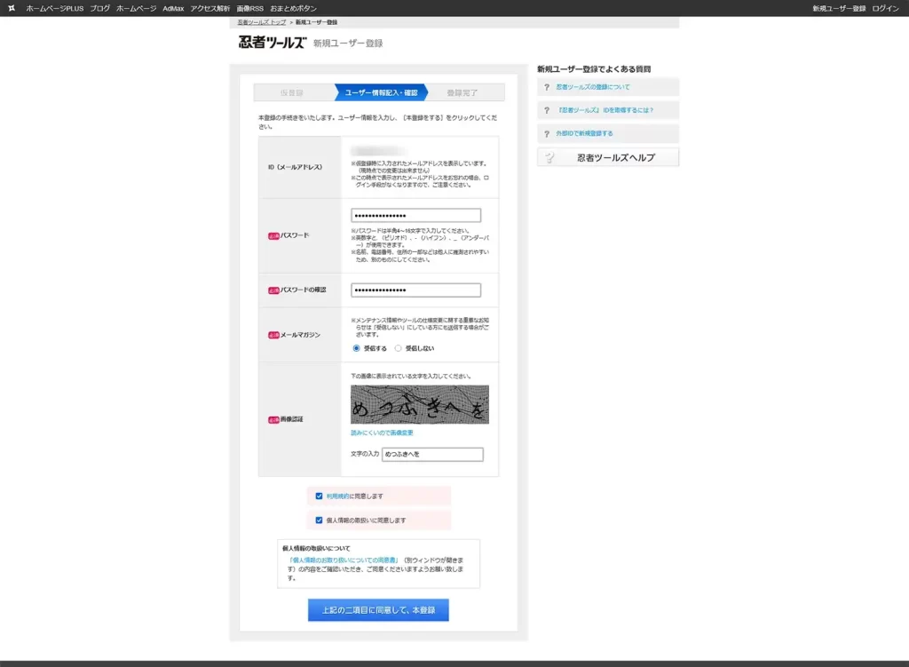Viewport: 909px width, 667px height.
Task: Open AdMax in the top navigation
Action: point(173,8)
